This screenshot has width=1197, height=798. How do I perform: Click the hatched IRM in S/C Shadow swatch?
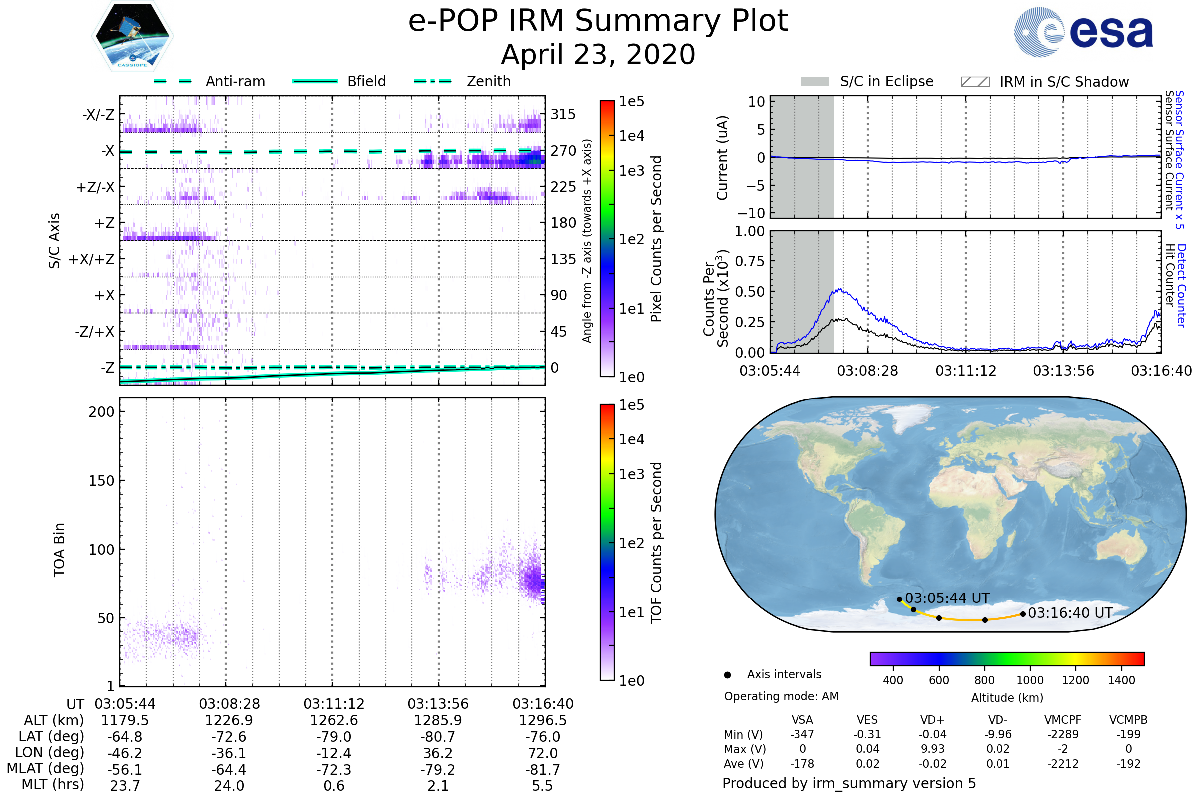click(975, 82)
